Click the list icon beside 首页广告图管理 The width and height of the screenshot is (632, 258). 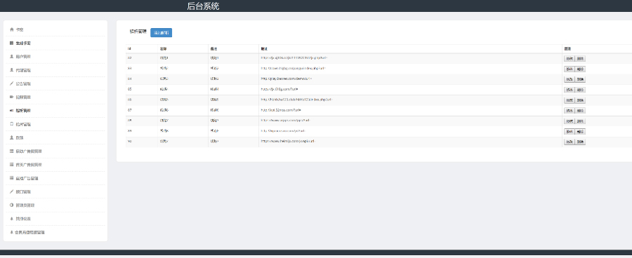[12, 165]
